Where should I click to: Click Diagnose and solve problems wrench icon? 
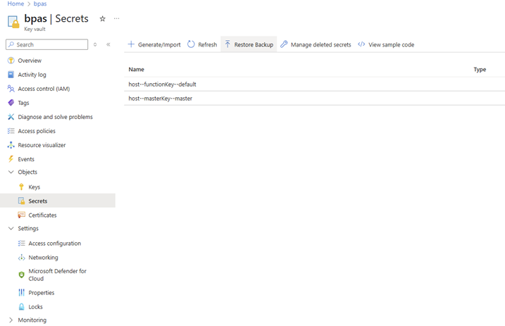click(x=11, y=117)
